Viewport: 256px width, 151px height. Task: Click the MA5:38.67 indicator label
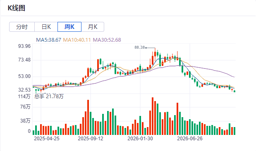point(48,40)
